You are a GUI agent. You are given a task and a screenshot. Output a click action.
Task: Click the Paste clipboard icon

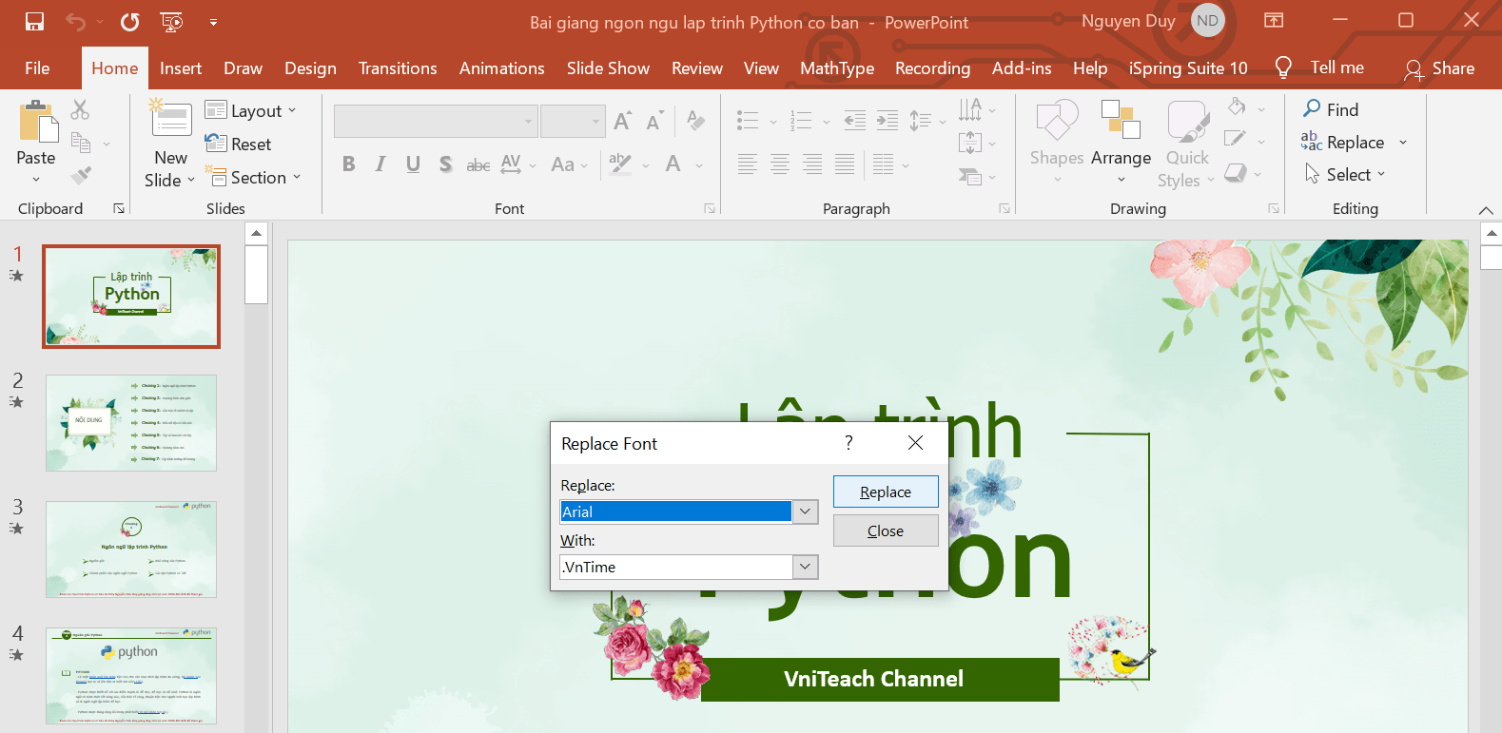click(x=37, y=122)
